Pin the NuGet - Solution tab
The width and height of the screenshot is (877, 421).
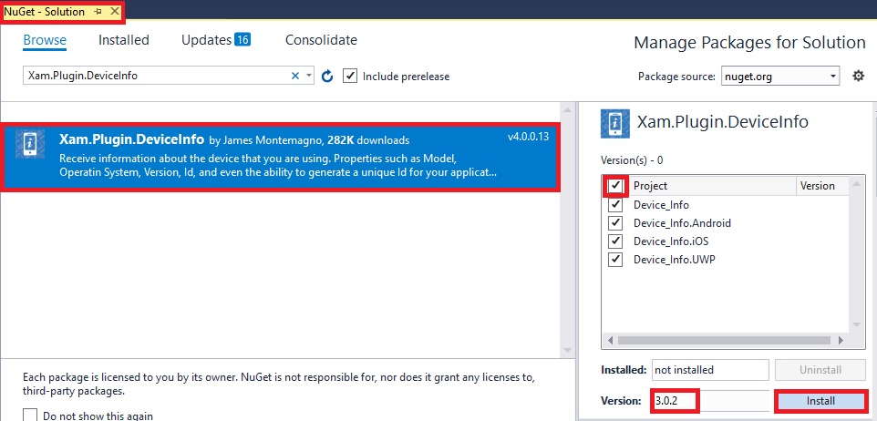pos(98,11)
